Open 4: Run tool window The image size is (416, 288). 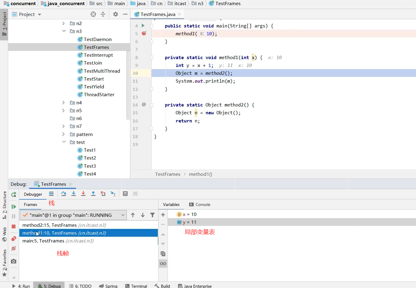coord(21,286)
